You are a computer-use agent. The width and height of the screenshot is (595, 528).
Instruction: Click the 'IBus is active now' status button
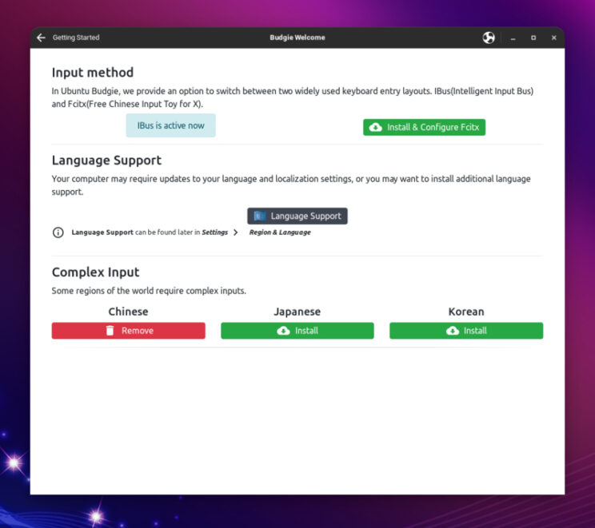click(x=170, y=125)
